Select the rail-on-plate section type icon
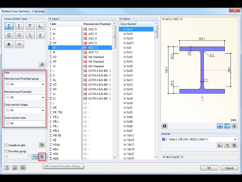 pos(40,35)
